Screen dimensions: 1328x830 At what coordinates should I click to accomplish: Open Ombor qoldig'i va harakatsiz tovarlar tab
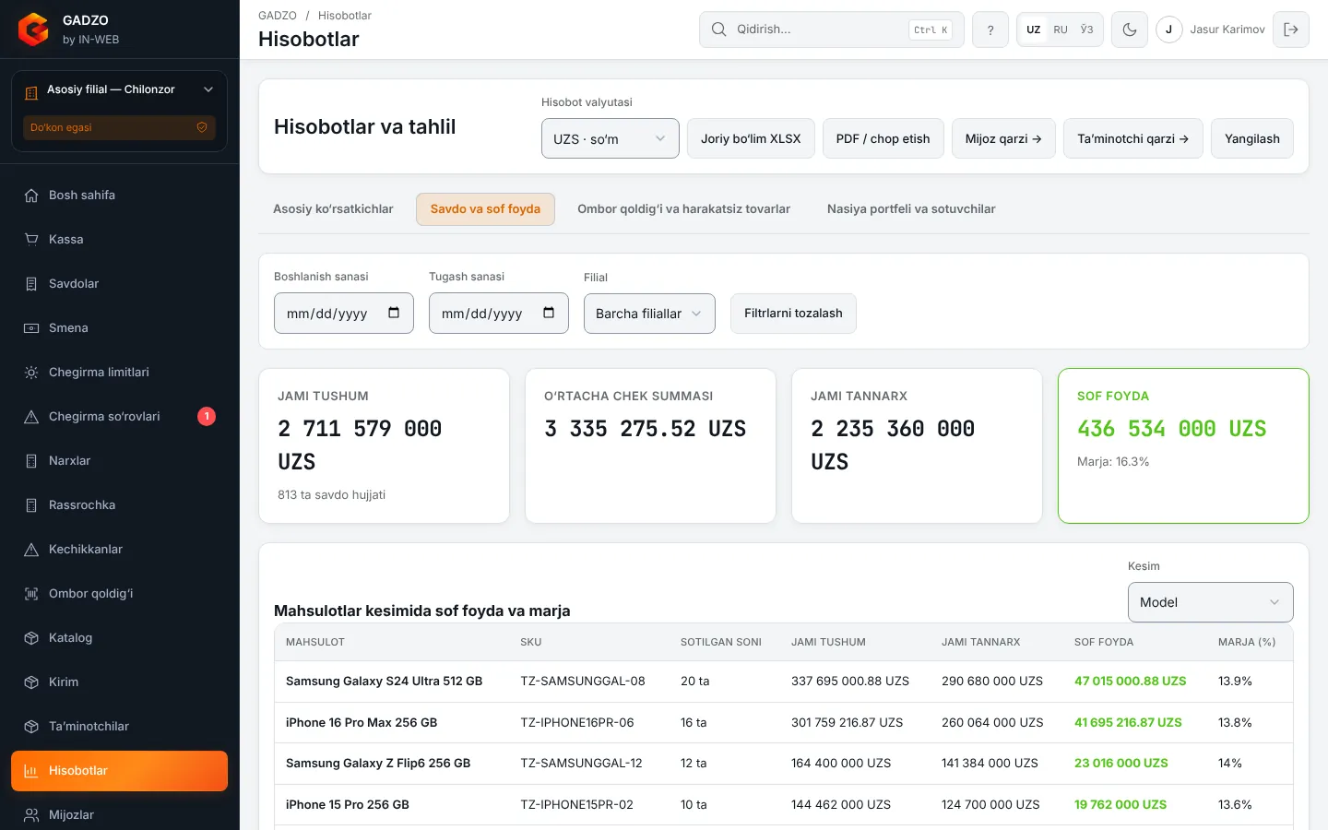pyautogui.click(x=683, y=209)
